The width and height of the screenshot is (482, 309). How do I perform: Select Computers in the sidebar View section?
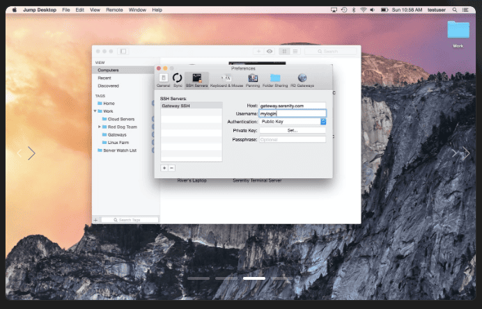click(x=123, y=70)
